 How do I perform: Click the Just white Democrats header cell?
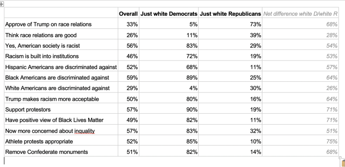tap(169, 14)
